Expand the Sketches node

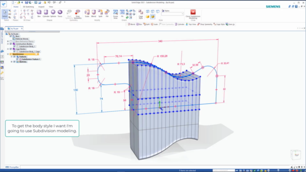pyautogui.click(x=11, y=62)
